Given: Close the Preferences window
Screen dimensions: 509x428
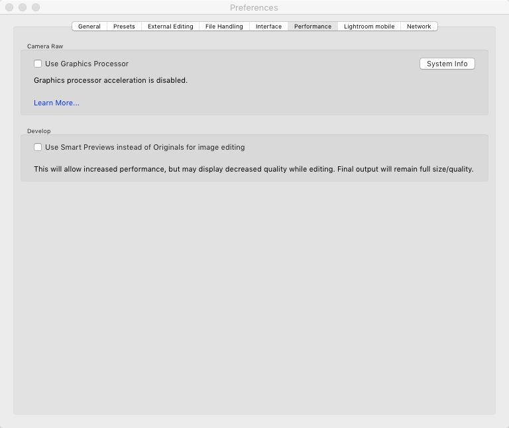Looking at the screenshot, I should [x=9, y=7].
